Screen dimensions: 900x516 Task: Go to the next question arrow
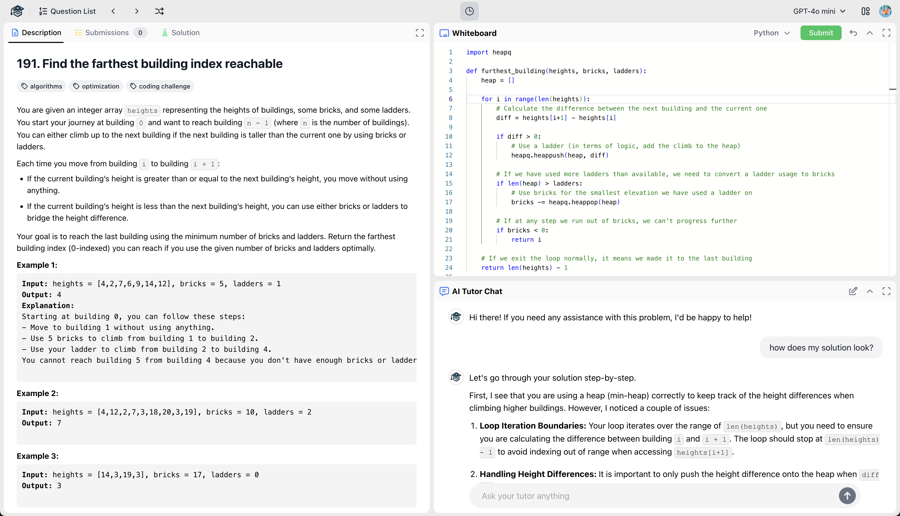click(x=136, y=11)
